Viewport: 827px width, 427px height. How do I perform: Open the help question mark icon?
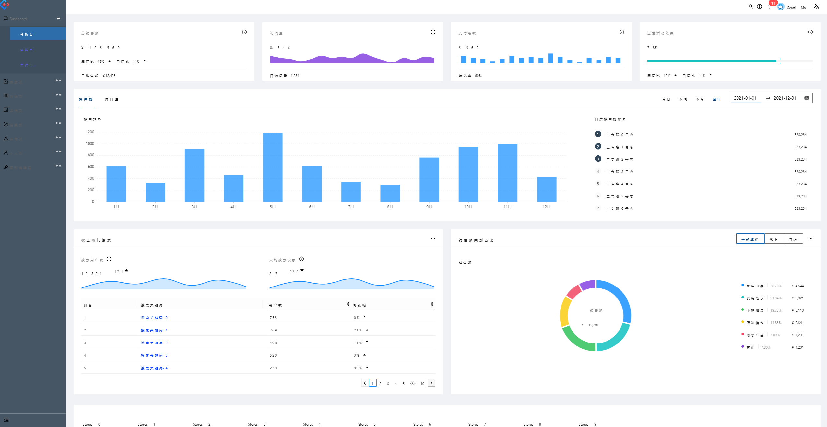(x=759, y=6)
